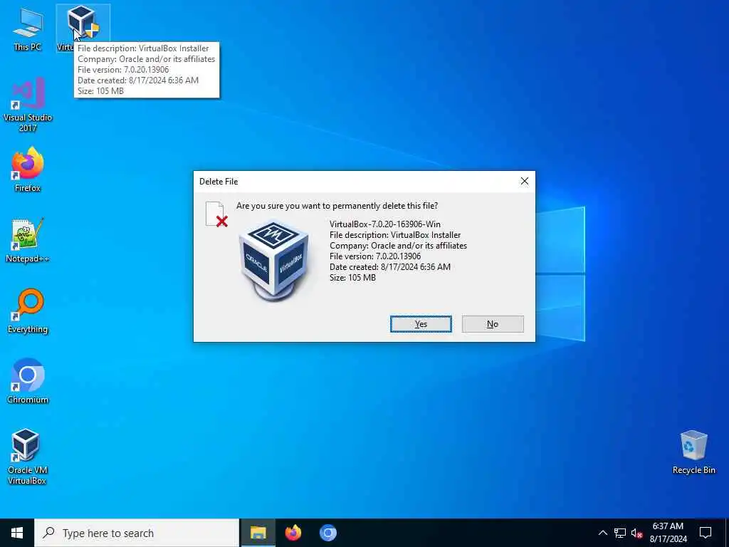Select the VirtualBox installer desktop icon
The width and height of the screenshot is (729, 547).
(x=83, y=28)
